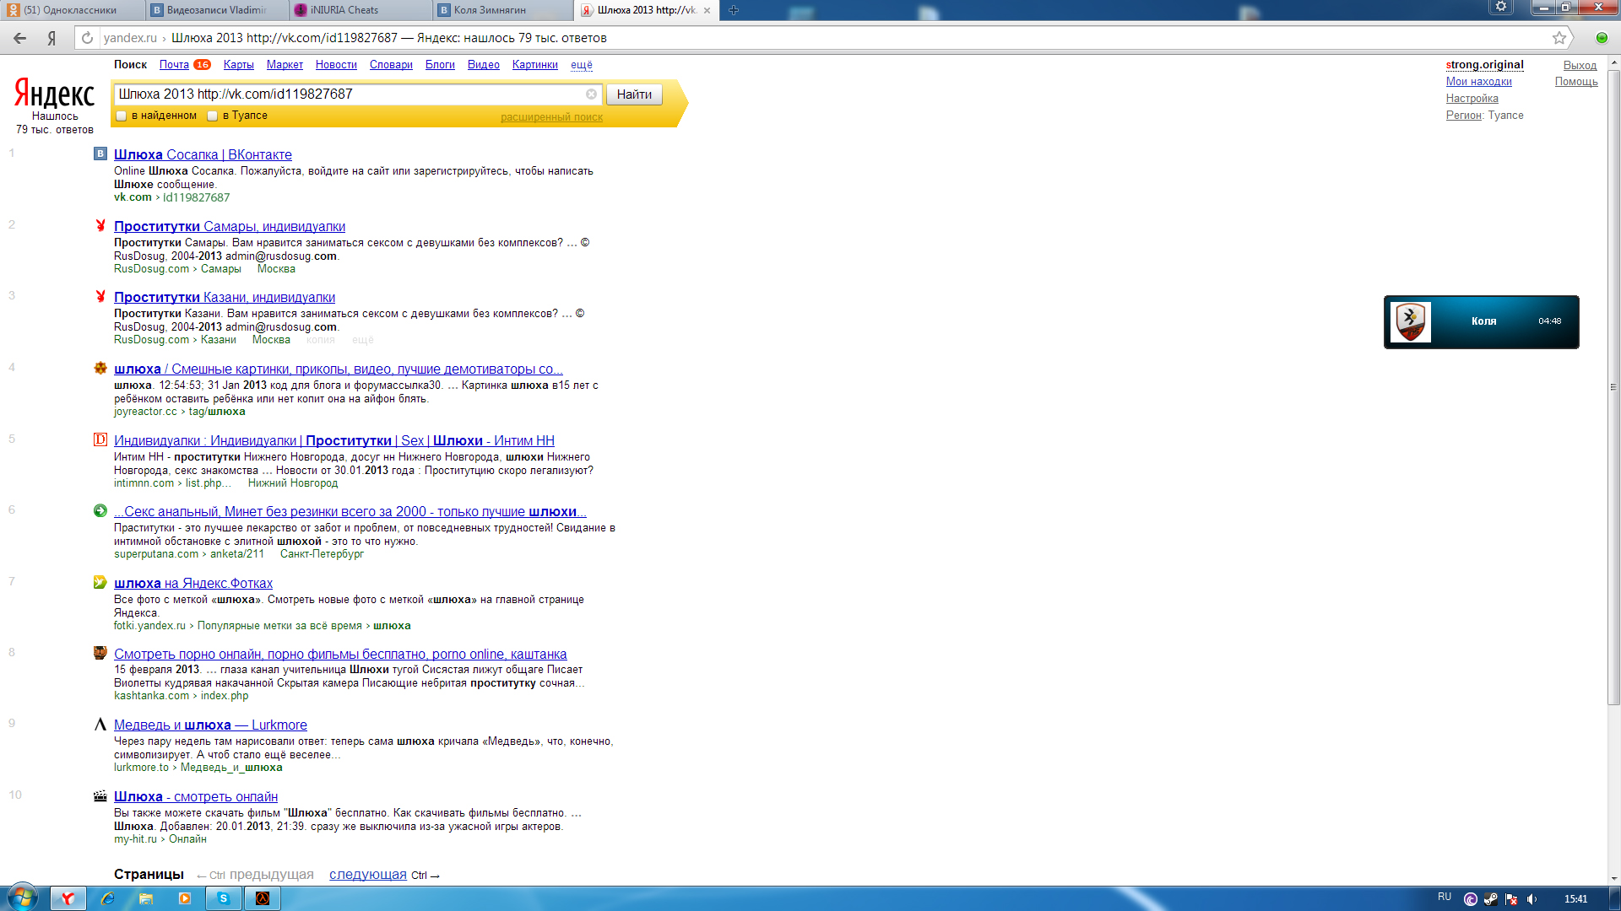Go to 'следующая' results page
This screenshot has width=1621, height=911.
click(368, 875)
